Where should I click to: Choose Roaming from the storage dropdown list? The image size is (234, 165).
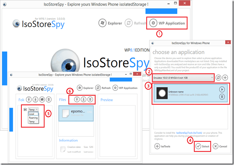33,118
